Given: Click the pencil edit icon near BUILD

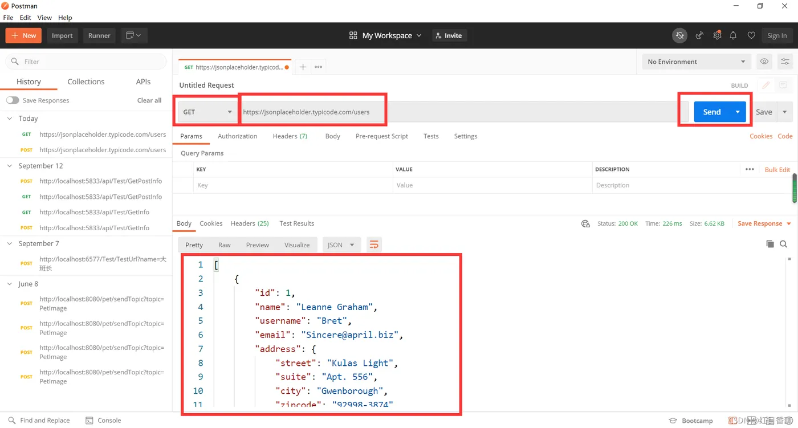Looking at the screenshot, I should click(766, 85).
